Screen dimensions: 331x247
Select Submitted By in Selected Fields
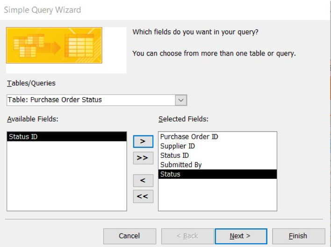(x=217, y=165)
